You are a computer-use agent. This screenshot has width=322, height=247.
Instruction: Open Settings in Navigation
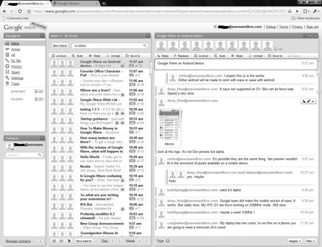(x=17, y=78)
